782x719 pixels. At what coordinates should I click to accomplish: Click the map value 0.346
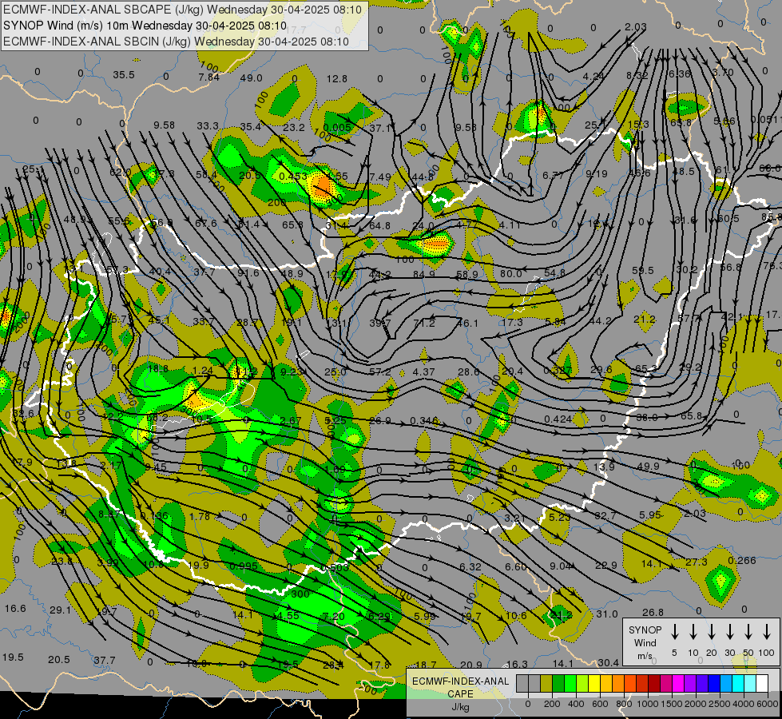click(424, 421)
